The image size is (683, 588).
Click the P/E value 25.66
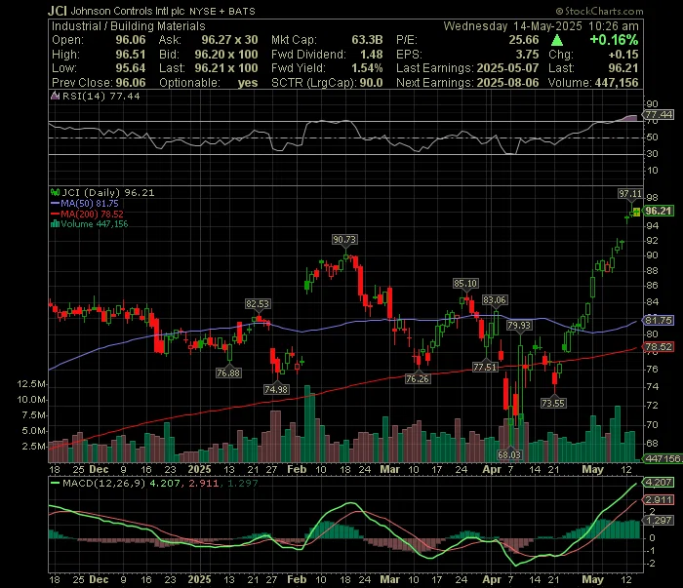click(524, 40)
